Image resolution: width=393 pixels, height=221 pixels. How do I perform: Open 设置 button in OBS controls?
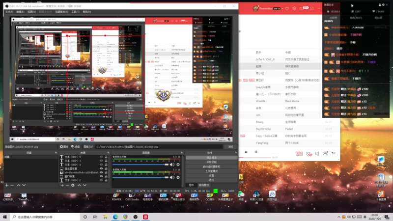point(212,176)
